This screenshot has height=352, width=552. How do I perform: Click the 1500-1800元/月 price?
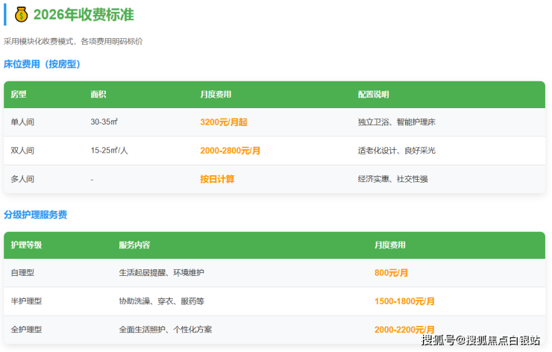[404, 301]
